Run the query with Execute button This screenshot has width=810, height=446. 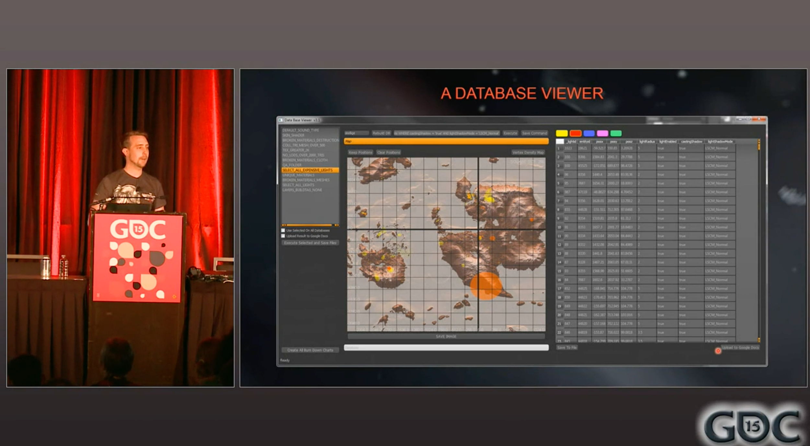pos(510,133)
